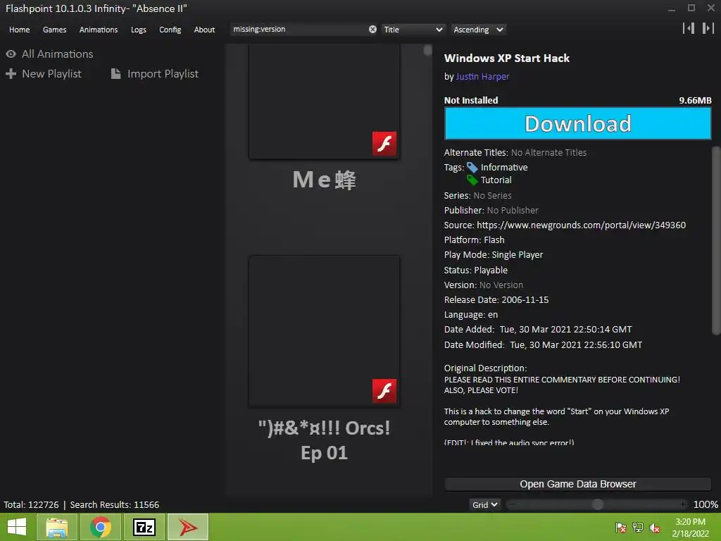Open Google Chrome from the taskbar
The width and height of the screenshot is (721, 541).
pyautogui.click(x=100, y=527)
